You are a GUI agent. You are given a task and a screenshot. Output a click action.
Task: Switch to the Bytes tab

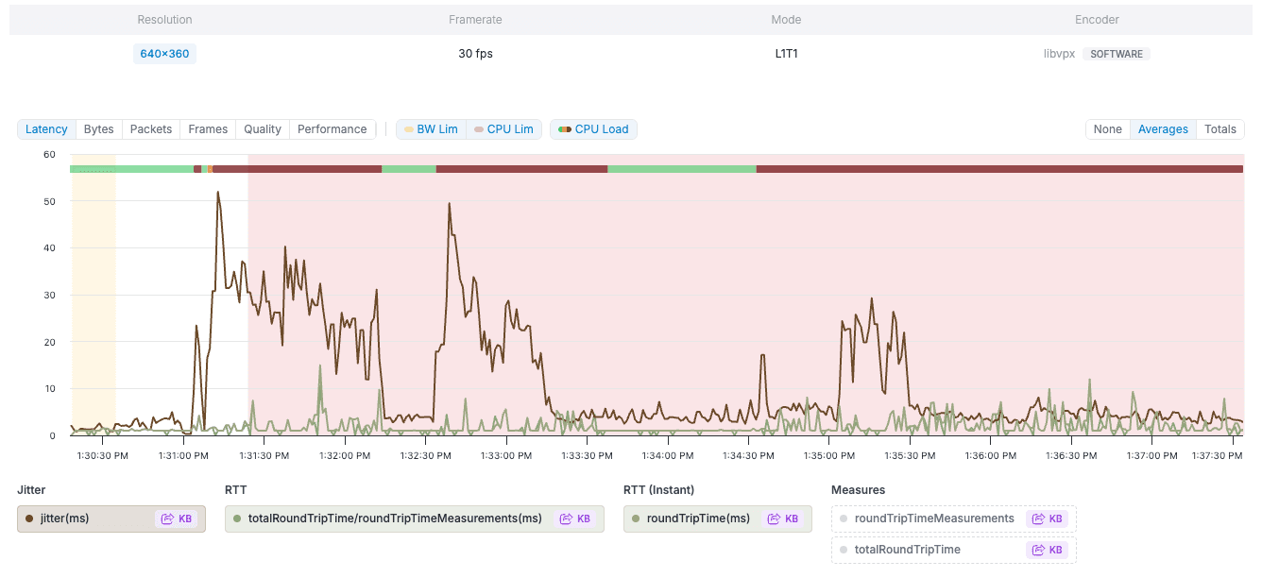(x=98, y=128)
